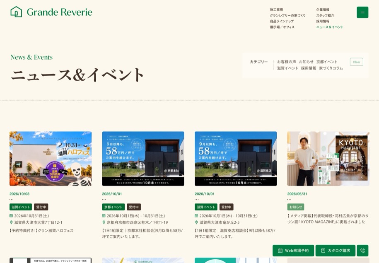Filter by お客様の声 category
Viewport: 379px width, 263px height.
(x=287, y=62)
